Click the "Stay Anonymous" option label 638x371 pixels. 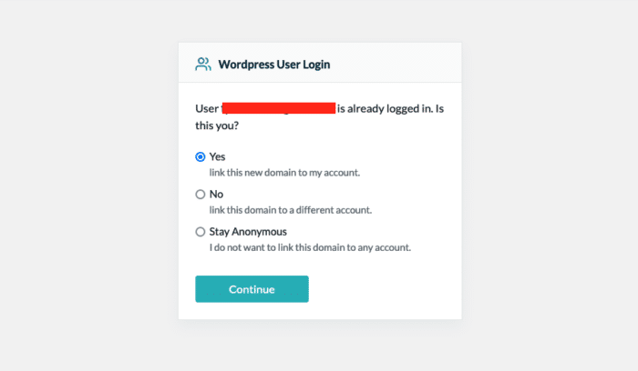tap(247, 232)
